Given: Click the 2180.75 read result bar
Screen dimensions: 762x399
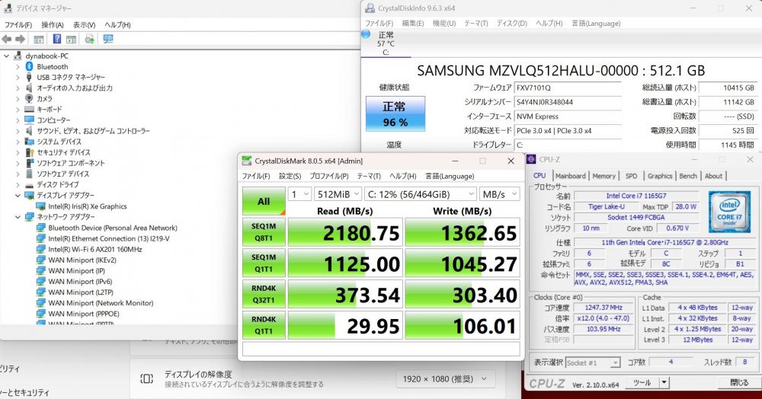Looking at the screenshot, I should [x=345, y=232].
